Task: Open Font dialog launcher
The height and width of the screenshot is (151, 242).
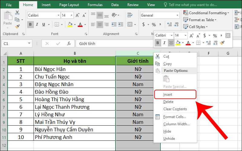Action: click(x=86, y=34)
